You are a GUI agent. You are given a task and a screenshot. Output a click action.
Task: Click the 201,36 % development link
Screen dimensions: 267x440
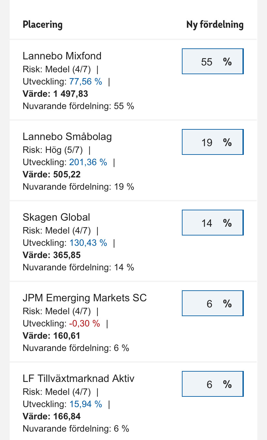(88, 162)
